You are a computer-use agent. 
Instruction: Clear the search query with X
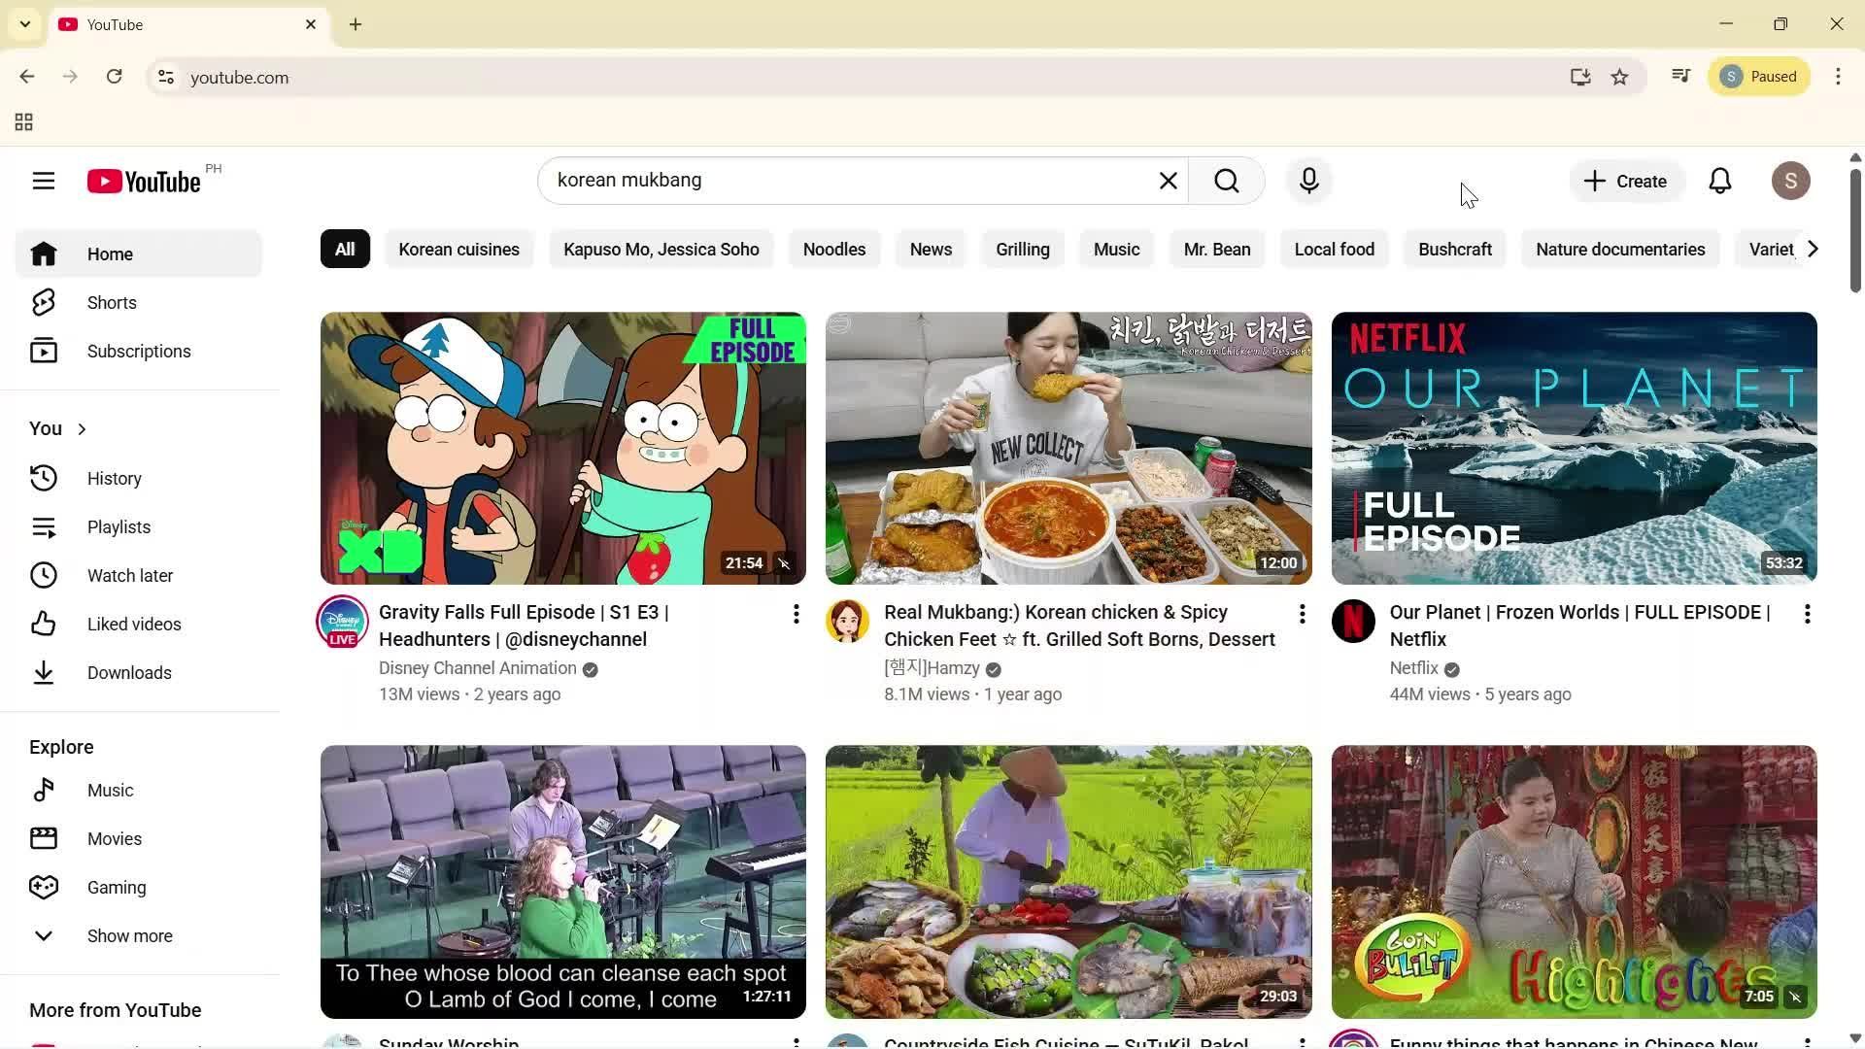[1168, 181]
